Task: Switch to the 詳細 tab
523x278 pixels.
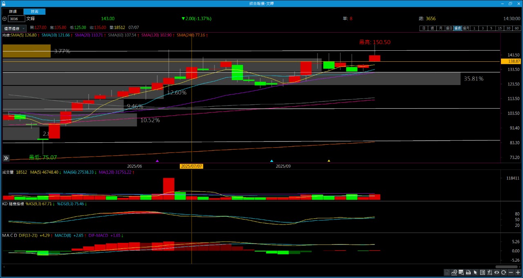Action: [x=13, y=12]
